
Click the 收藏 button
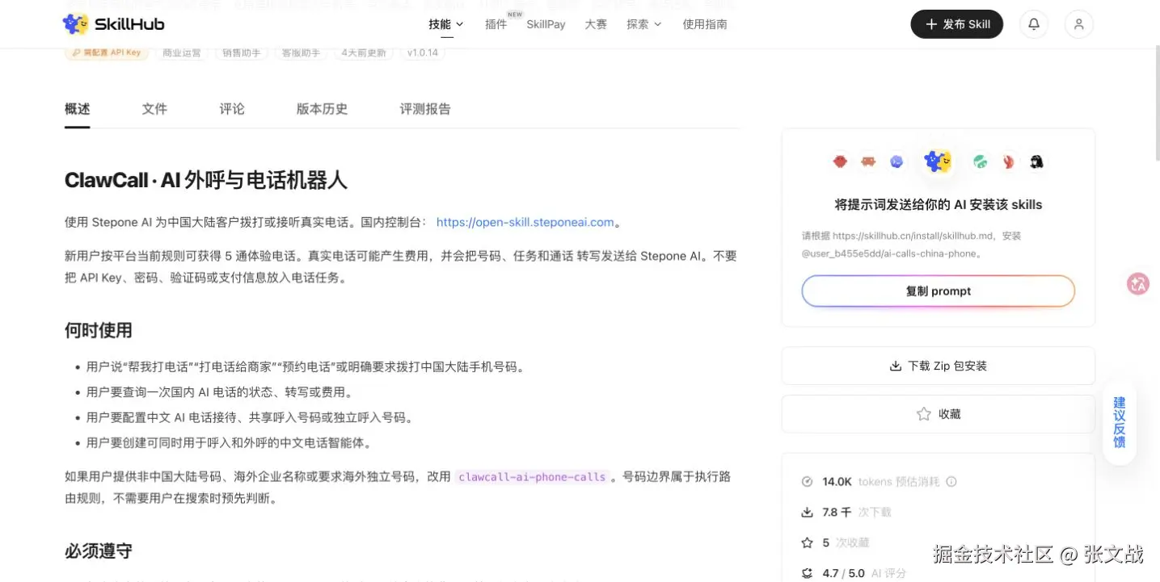[939, 414]
